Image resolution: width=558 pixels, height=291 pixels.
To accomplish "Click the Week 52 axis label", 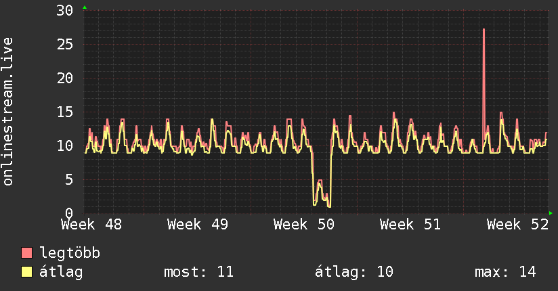I will [x=518, y=225].
